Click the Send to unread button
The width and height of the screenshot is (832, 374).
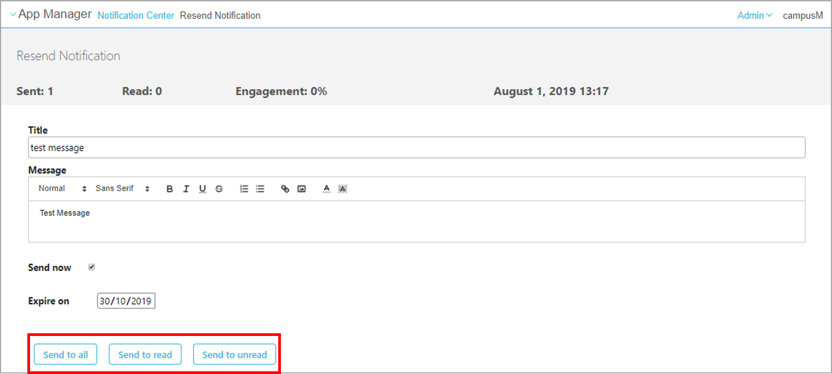coord(234,354)
